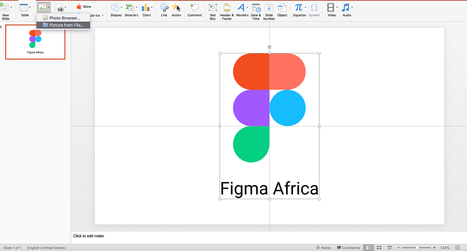Viewport: 467px width, 251px height.
Task: Toggle the Notes pane in status bar
Action: pyautogui.click(x=324, y=248)
